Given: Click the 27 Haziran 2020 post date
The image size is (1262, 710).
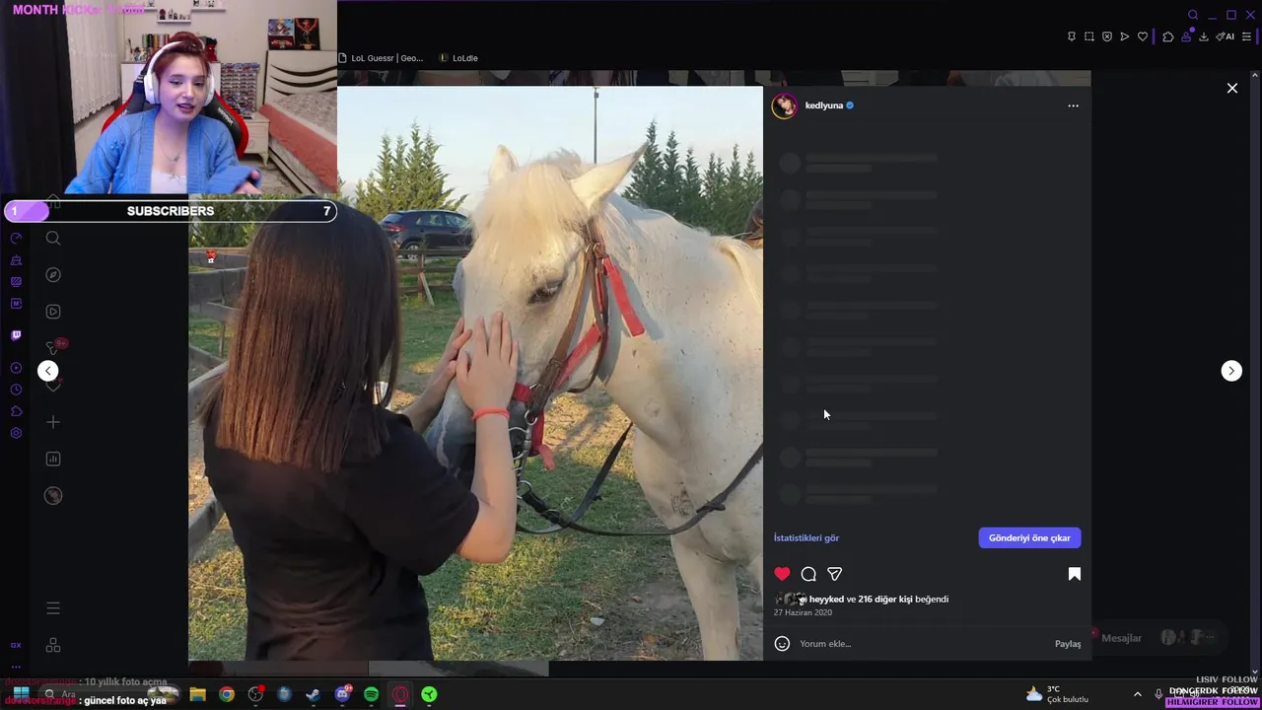Looking at the screenshot, I should [803, 612].
